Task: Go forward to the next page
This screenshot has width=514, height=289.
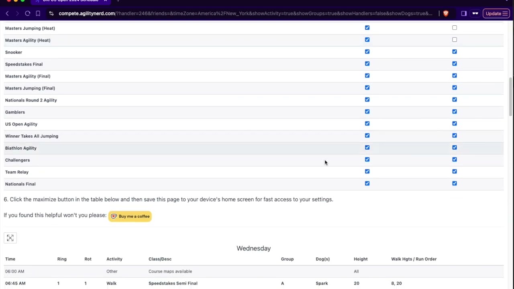Action: point(17,14)
